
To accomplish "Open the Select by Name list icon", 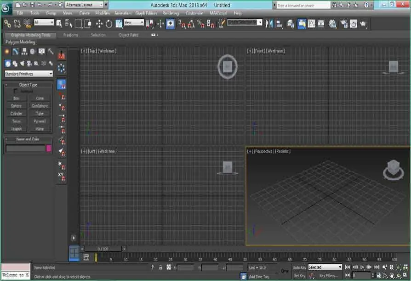I will point(68,24).
